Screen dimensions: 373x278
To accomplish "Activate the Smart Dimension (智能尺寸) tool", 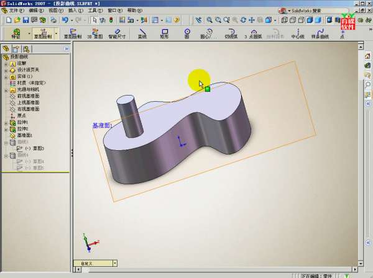I will tap(117, 33).
